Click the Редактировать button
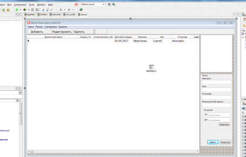The height and width of the screenshot is (157, 246). tap(61, 31)
